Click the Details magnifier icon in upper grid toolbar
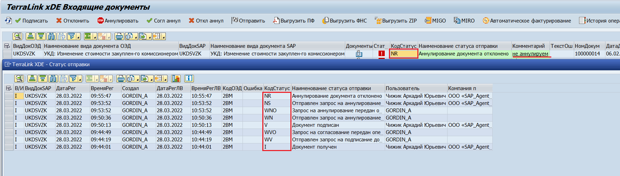 point(17,36)
